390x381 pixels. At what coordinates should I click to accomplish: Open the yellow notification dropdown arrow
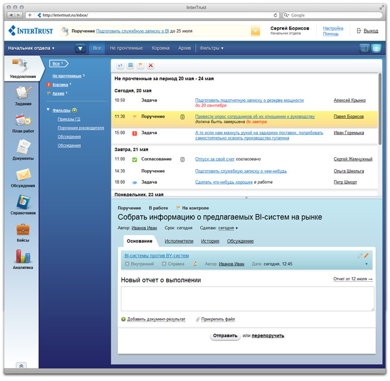pyautogui.click(x=255, y=31)
